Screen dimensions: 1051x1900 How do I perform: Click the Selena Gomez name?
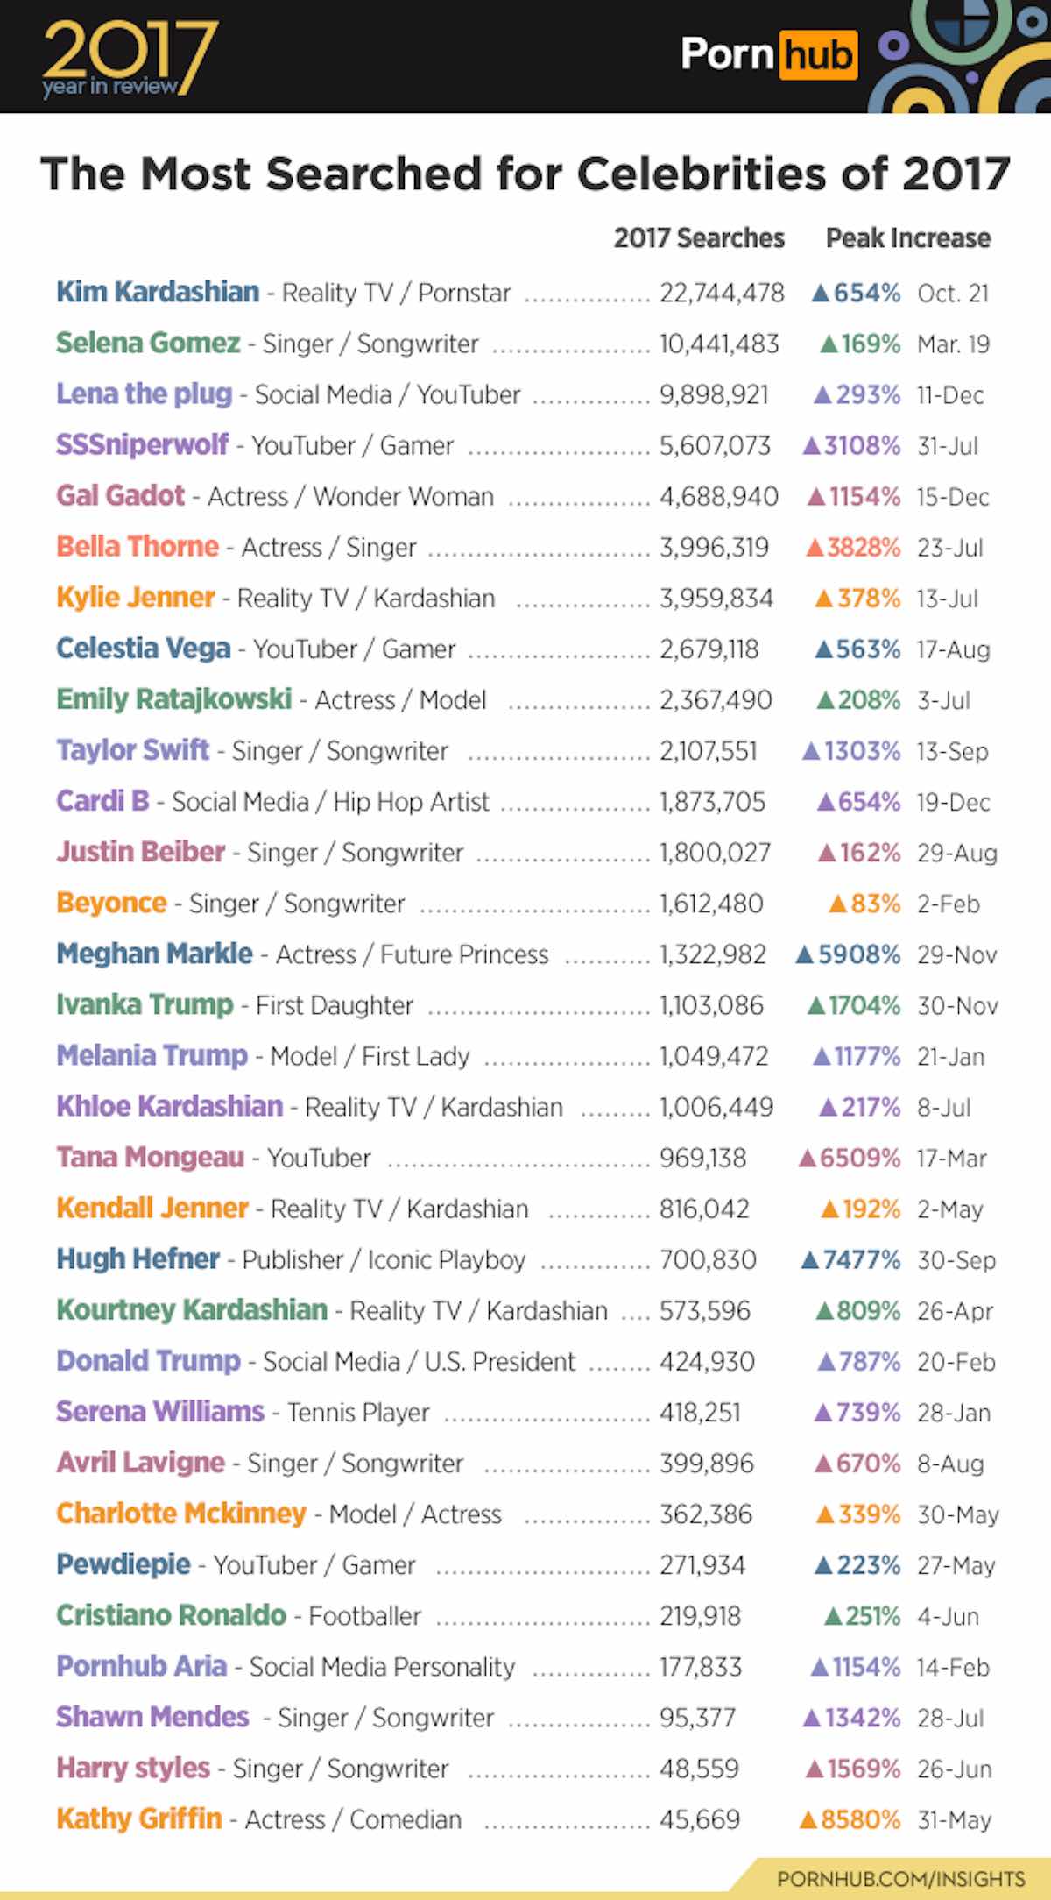tap(148, 343)
